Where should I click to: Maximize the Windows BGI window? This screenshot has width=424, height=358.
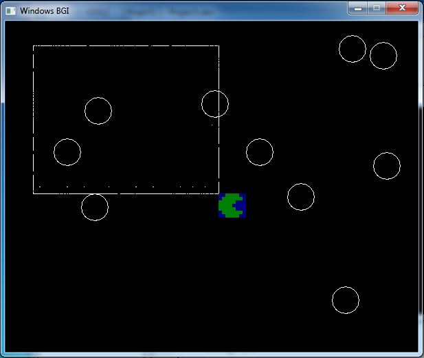[x=377, y=8]
